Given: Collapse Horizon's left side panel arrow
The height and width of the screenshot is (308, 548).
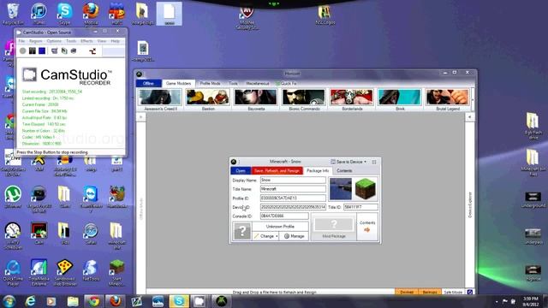Looking at the screenshot, I should [x=140, y=117].
